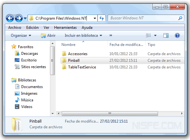This screenshot has height=140, width=190.
Task: Open recent pages dropdown beside Forward button
Action: point(25,18)
